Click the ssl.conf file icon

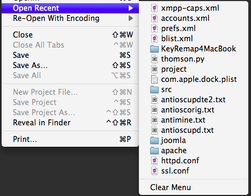tap(154, 171)
